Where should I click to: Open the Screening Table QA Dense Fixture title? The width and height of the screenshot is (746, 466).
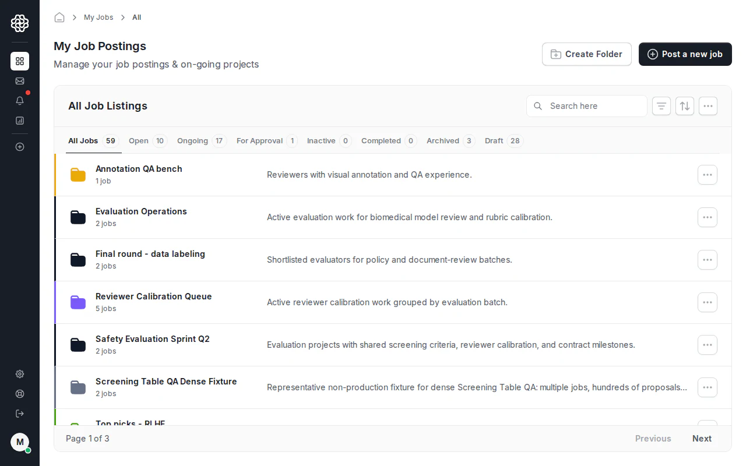166,382
